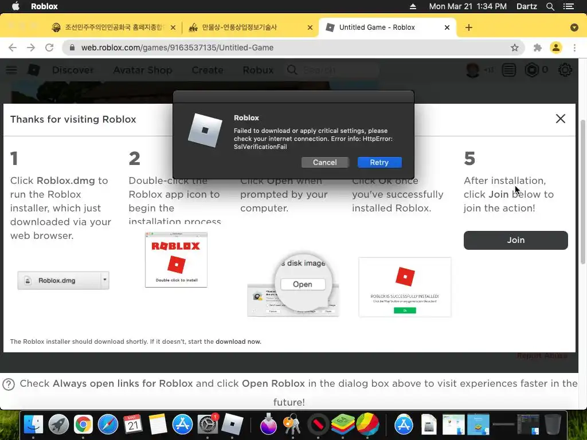Switch to the 만물상 browser tab
Screen dimensions: 587x440
pos(250,27)
